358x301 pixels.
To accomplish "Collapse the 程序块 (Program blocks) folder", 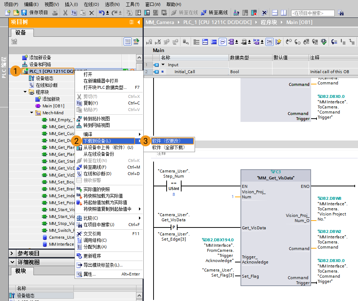I will [25, 92].
